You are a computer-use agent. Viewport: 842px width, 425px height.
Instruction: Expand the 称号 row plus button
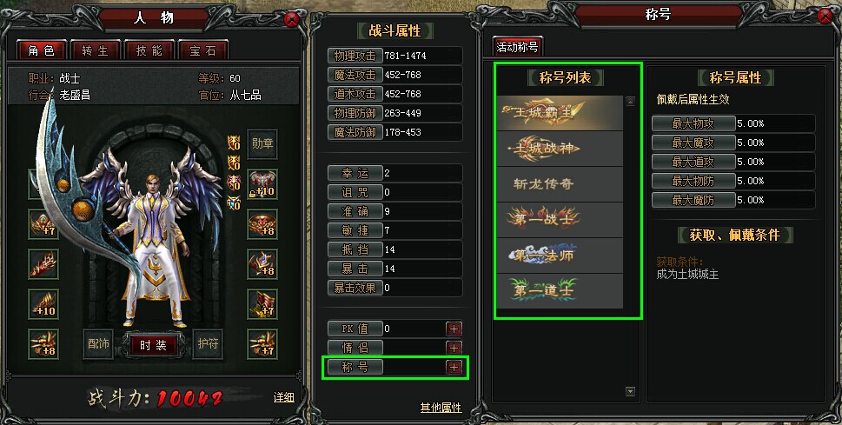pyautogui.click(x=454, y=367)
